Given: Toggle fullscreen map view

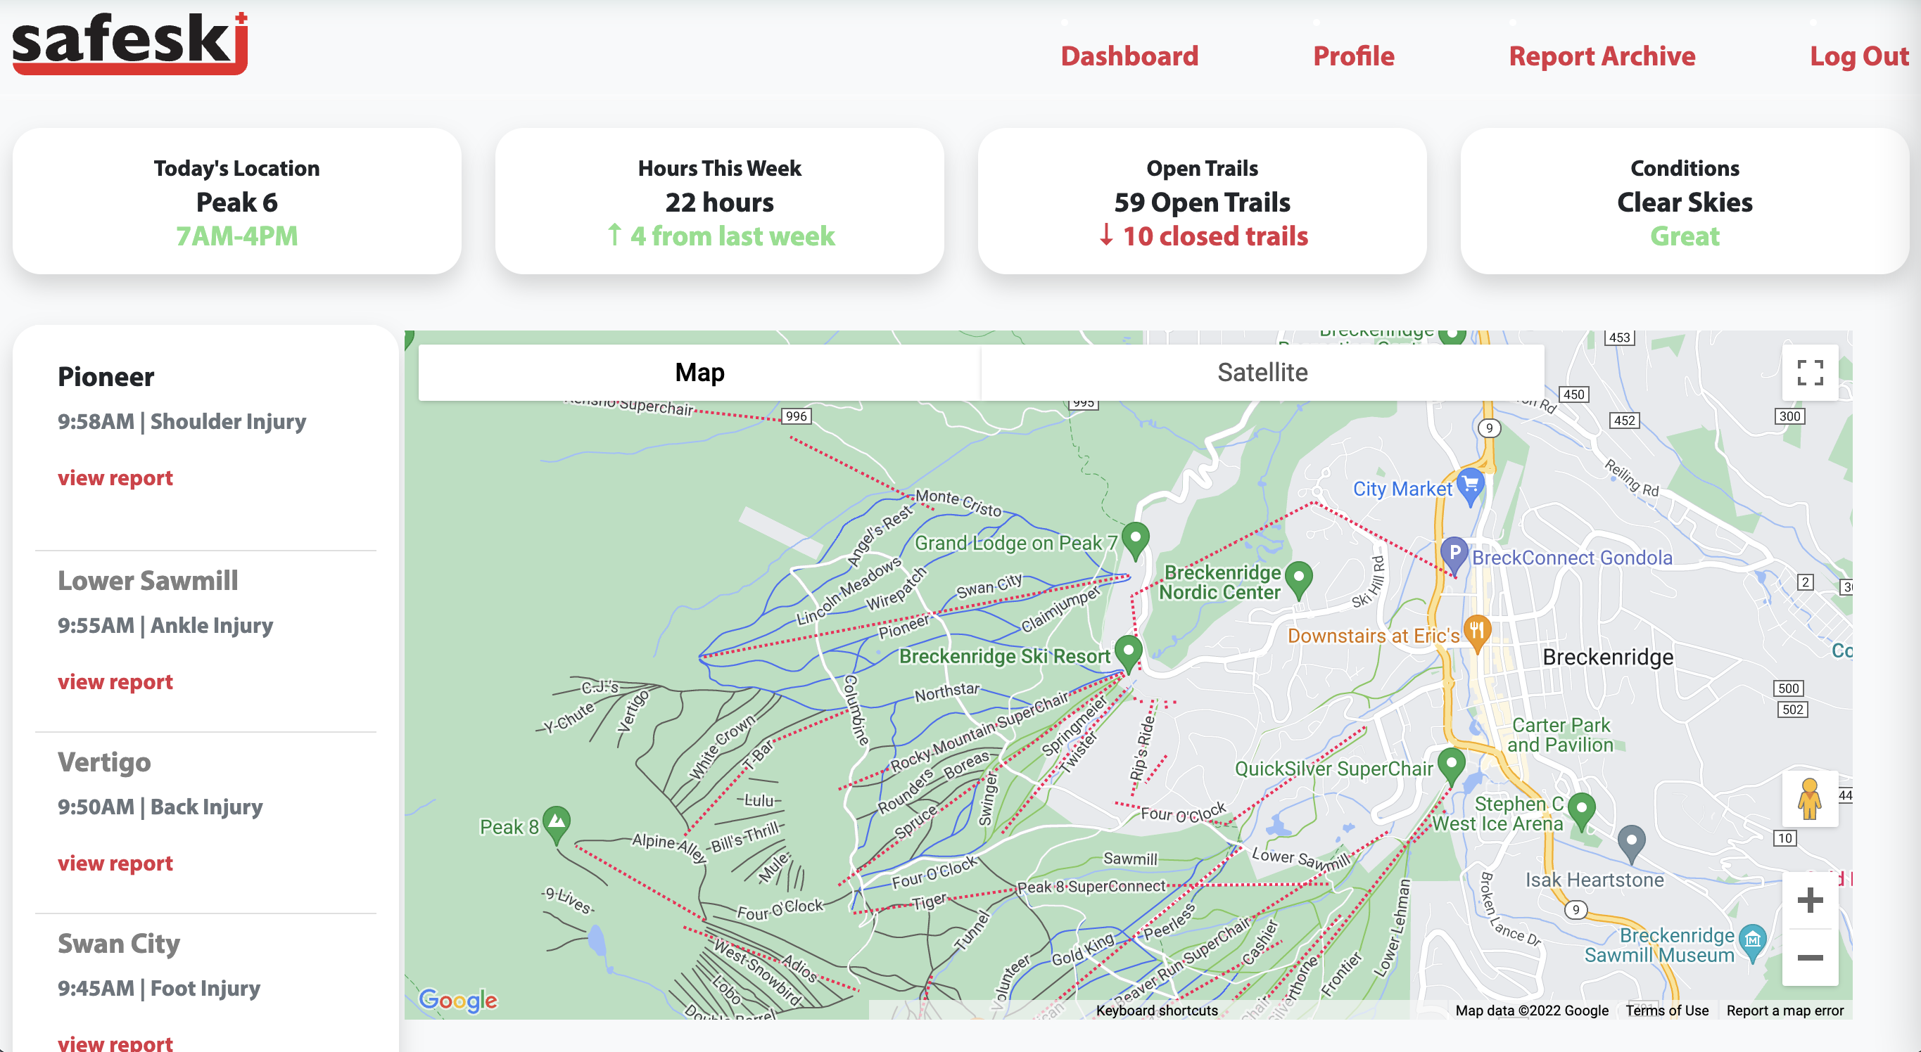Looking at the screenshot, I should point(1809,373).
